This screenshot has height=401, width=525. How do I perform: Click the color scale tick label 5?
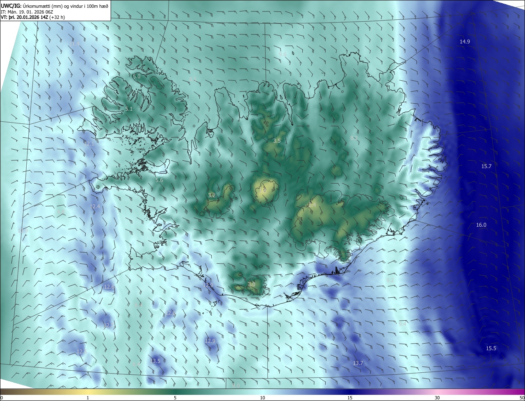point(175,398)
